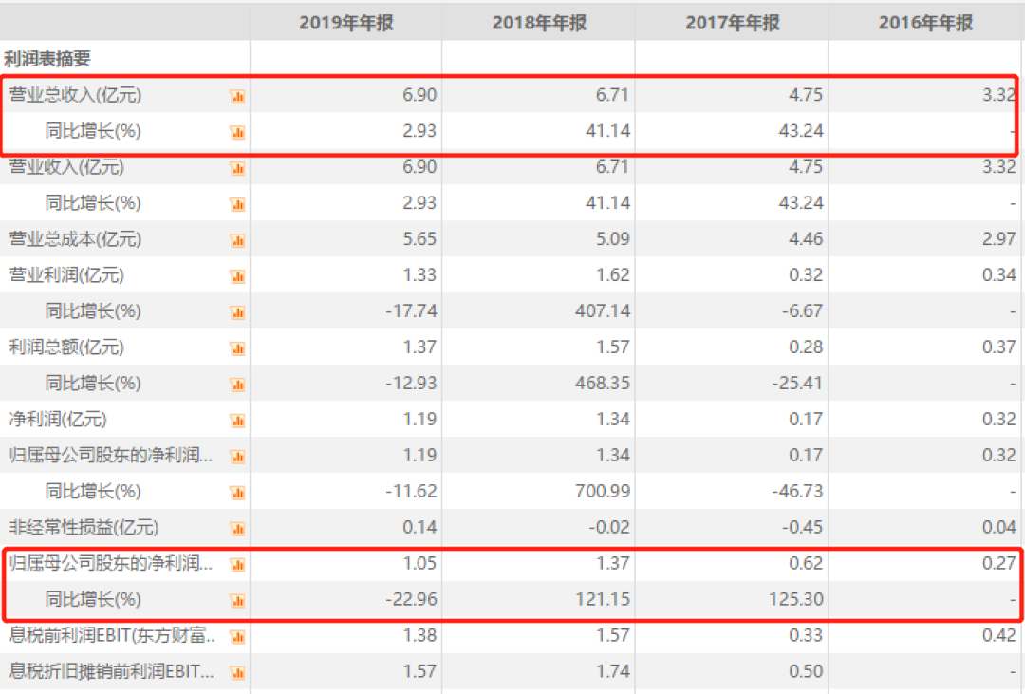Click the 0.50 EBITDA value for 2017
Screen dimensions: 1025x694
point(806,670)
